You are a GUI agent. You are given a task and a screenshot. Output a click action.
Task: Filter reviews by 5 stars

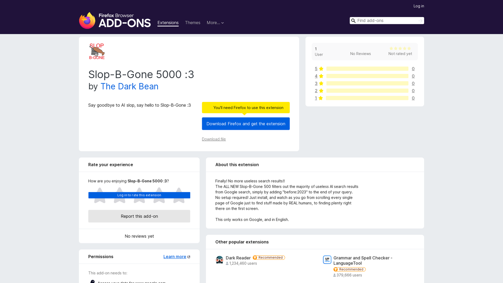click(x=319, y=69)
